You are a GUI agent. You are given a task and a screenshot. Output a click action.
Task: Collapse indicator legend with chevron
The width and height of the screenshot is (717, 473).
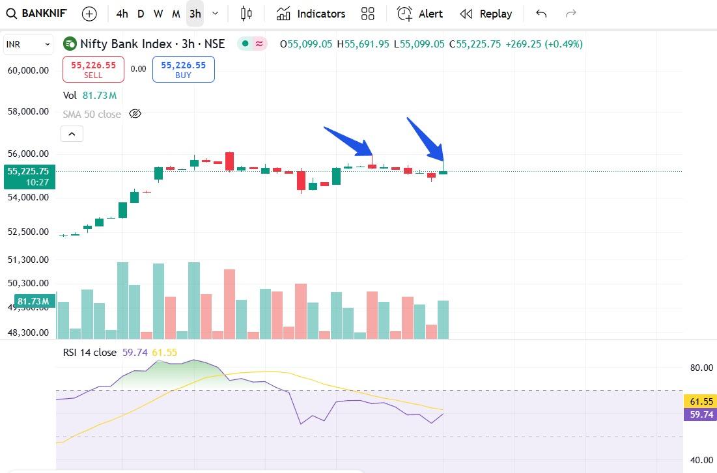point(72,134)
